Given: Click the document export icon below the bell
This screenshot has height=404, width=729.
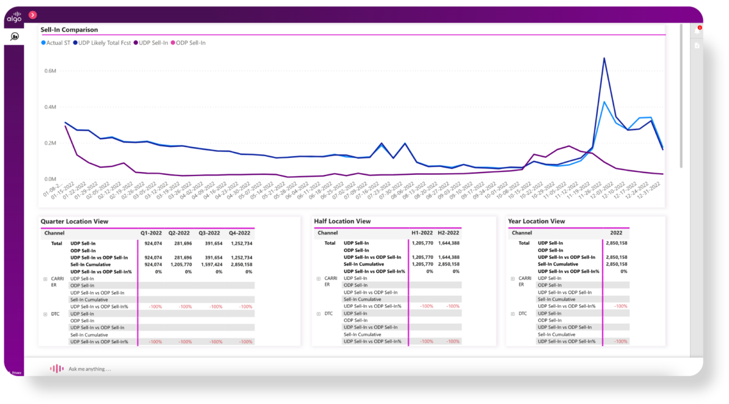Looking at the screenshot, I should click(x=697, y=46).
